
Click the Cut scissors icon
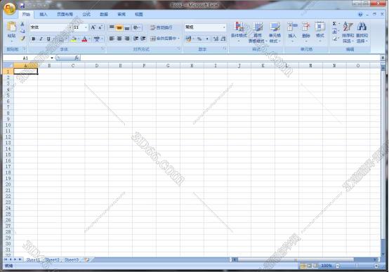point(22,24)
